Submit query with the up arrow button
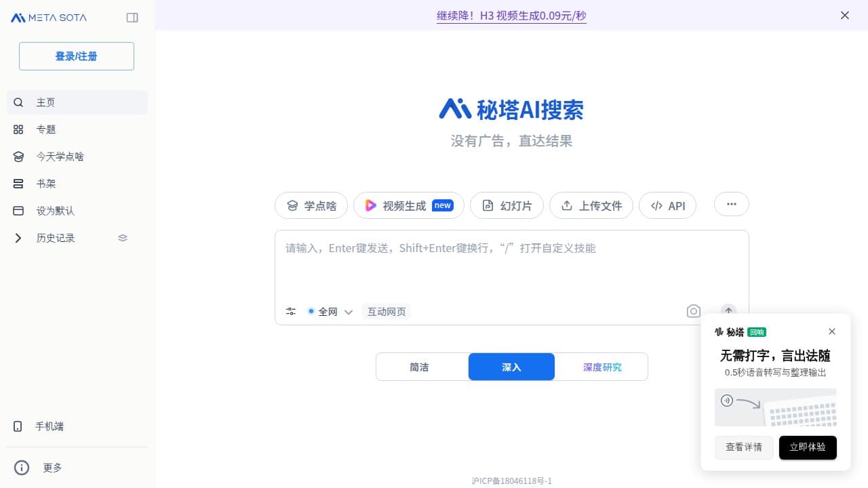868x488 pixels. (728, 311)
